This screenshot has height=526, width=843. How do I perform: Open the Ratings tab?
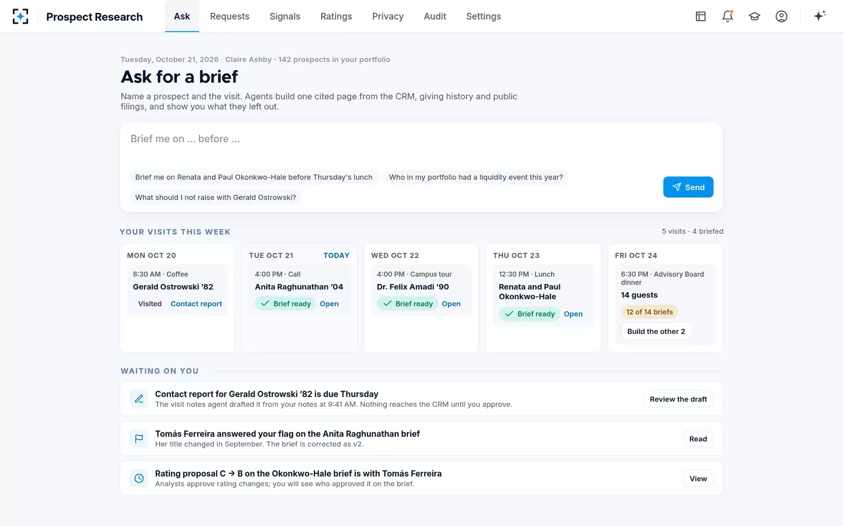(x=336, y=16)
